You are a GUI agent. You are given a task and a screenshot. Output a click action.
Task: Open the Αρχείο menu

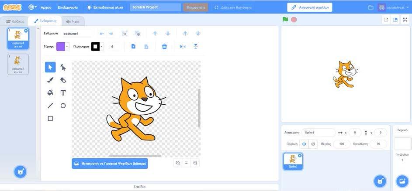(46, 7)
